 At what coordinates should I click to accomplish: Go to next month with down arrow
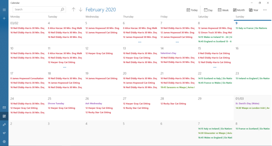click(x=80, y=10)
